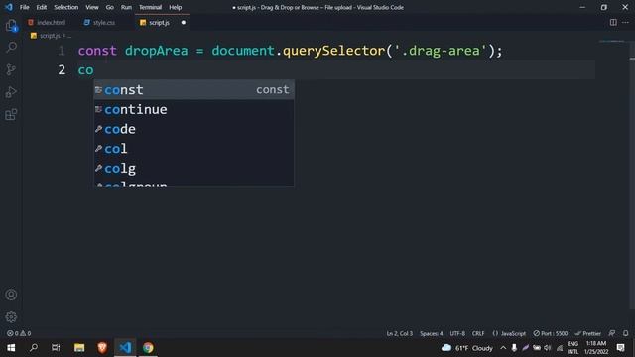Open the Selection menu
The height and width of the screenshot is (357, 635).
66,7
